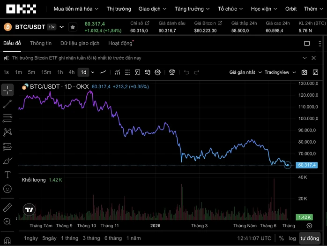The image size is (327, 246).
Task: Switch to the Thông tin tab
Action: (41, 43)
